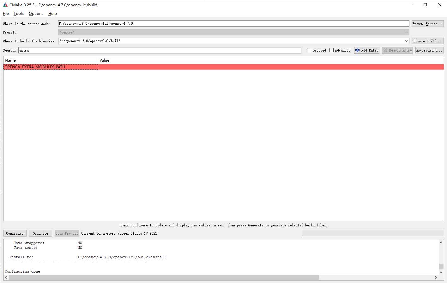Image resolution: width=447 pixels, height=283 pixels.
Task: Enable the Advanced checkbox
Action: pos(331,50)
